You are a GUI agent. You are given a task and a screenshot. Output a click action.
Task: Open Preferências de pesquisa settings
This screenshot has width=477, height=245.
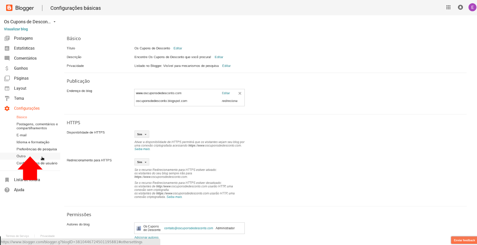coord(37,149)
